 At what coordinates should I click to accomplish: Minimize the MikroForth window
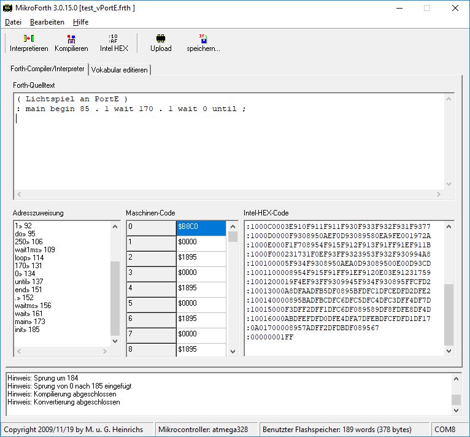point(399,8)
